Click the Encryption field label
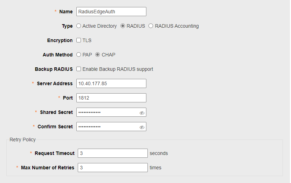The width and height of the screenshot is (291, 183). pyautogui.click(x=60, y=41)
